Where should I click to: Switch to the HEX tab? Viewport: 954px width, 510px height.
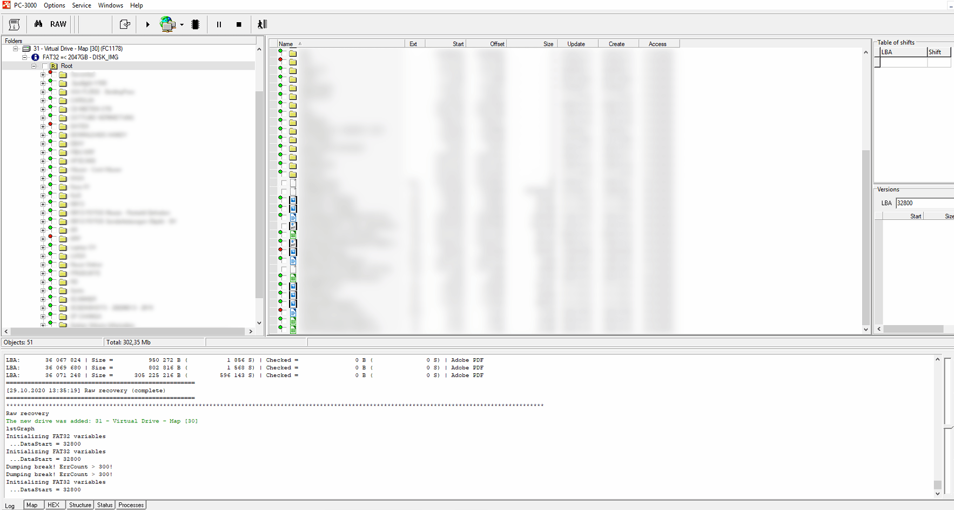[x=53, y=505]
